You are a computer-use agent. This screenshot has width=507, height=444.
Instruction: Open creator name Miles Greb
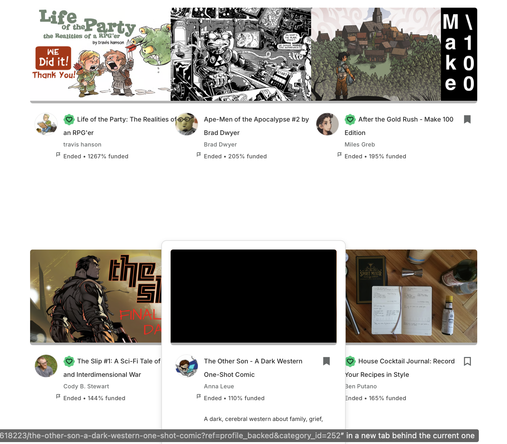[360, 145]
